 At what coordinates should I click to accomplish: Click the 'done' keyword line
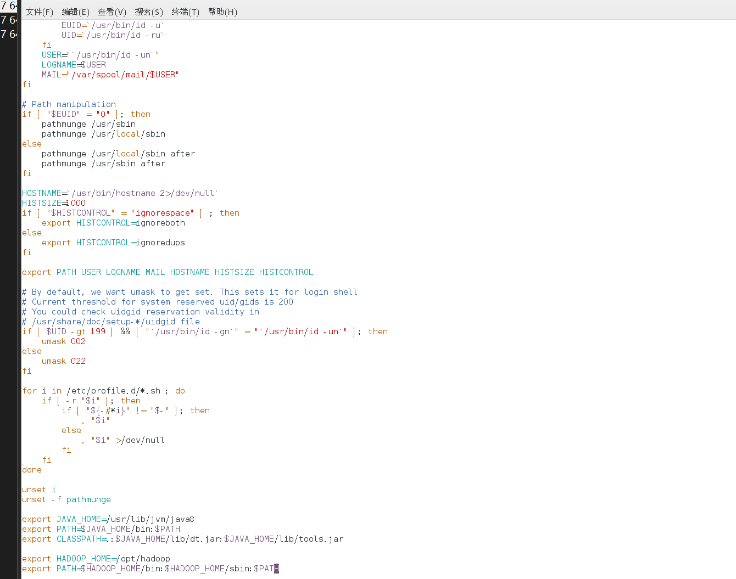32,470
